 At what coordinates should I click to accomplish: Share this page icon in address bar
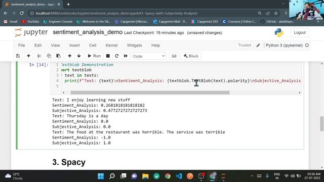[x=268, y=13]
